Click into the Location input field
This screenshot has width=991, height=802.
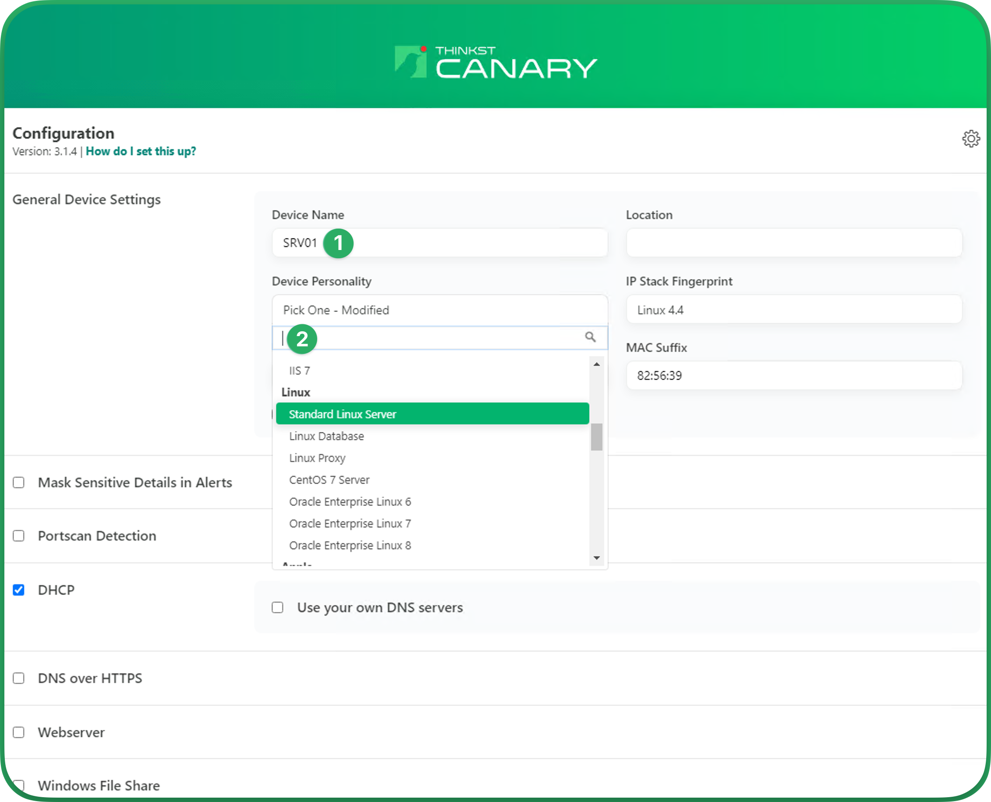pos(794,243)
